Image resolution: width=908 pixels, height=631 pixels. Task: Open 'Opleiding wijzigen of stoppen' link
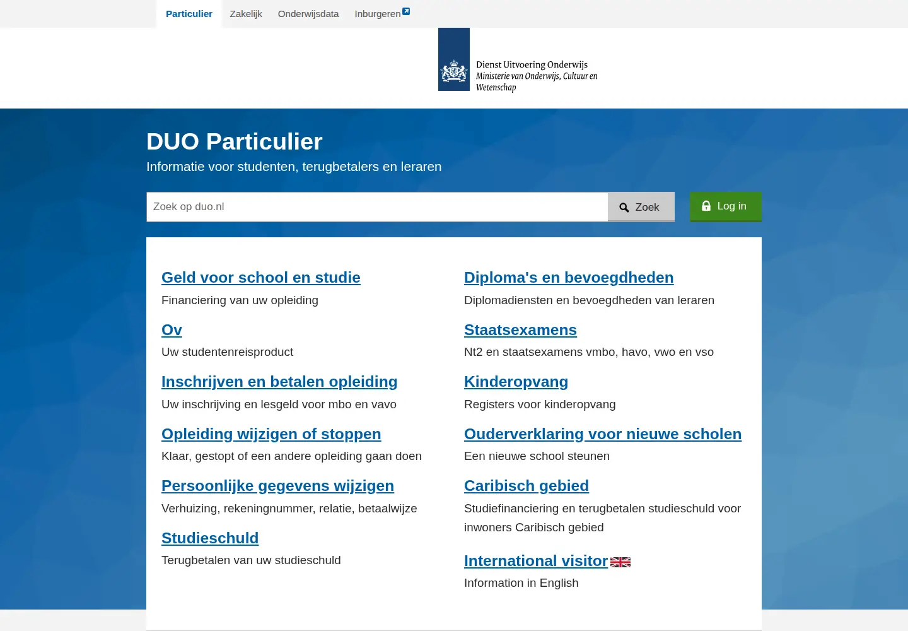pyautogui.click(x=271, y=434)
